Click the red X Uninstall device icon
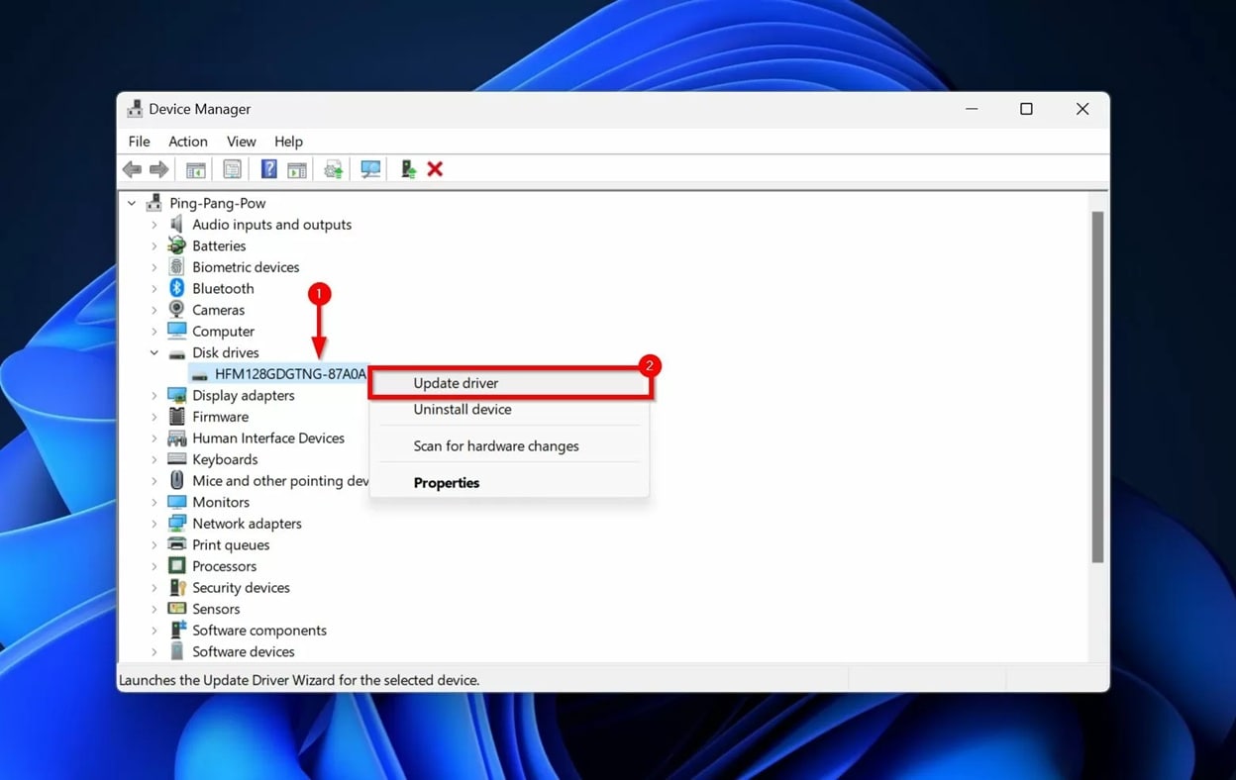This screenshot has width=1236, height=780. pos(435,169)
